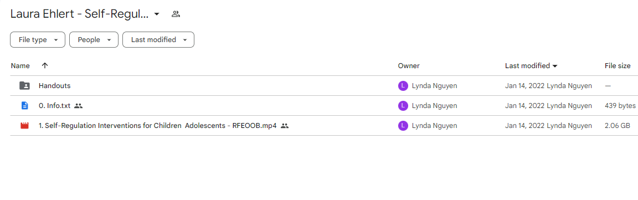The width and height of the screenshot is (638, 200).
Task: Expand the People filter
Action: [x=94, y=40]
